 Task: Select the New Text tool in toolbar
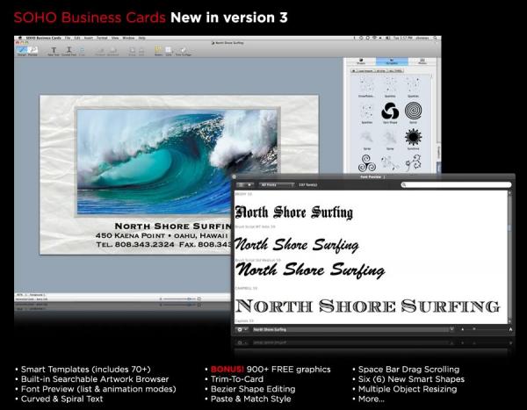click(x=54, y=51)
